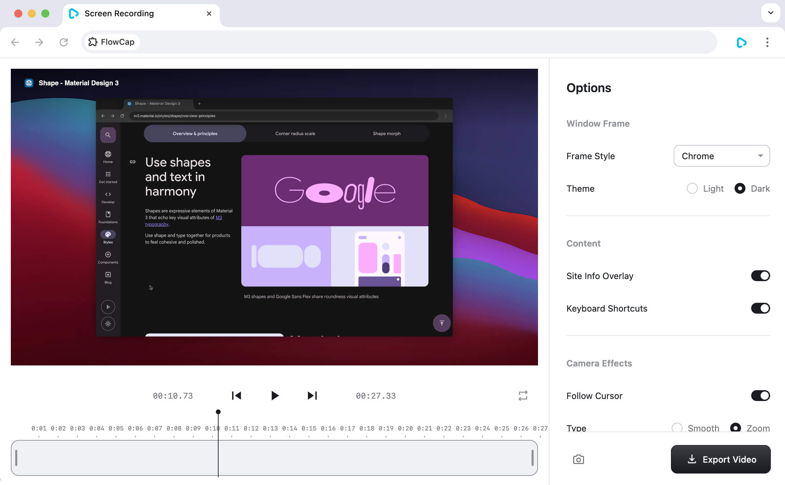Click the 0:20 mark on the timeline ruler
785x485 pixels.
tap(405, 428)
